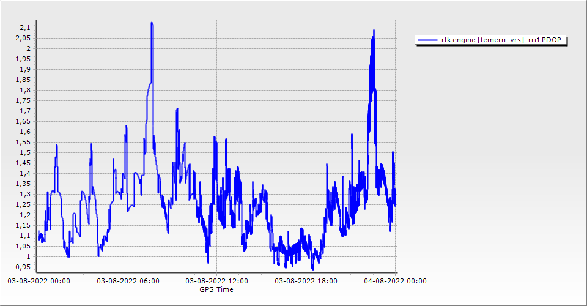Select the '03-08-2022 00:00' x-axis label
Image resolution: width=587 pixels, height=306 pixels.
[x=39, y=281]
